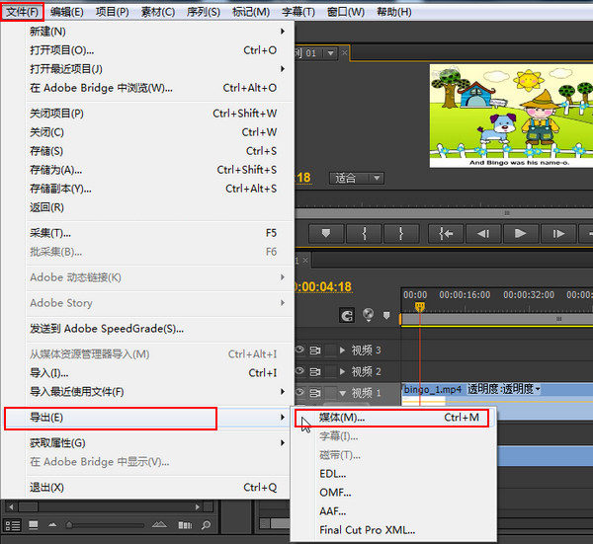The image size is (593, 544).
Task: Toggle eye visibility for 视频 2 track
Action: pos(300,371)
